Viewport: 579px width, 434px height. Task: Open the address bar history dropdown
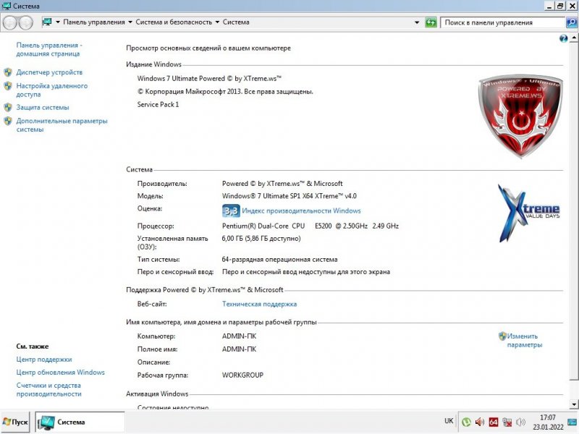pyautogui.click(x=416, y=22)
